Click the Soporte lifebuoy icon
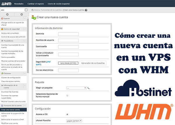This screenshot has width=175, height=125. coord(2,19)
